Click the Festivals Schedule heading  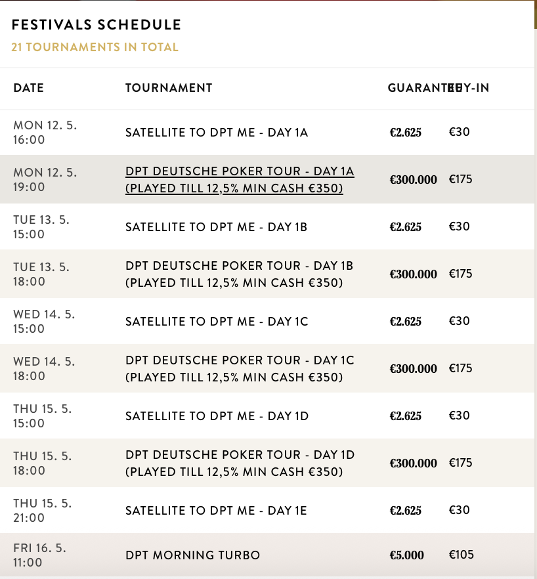click(97, 26)
